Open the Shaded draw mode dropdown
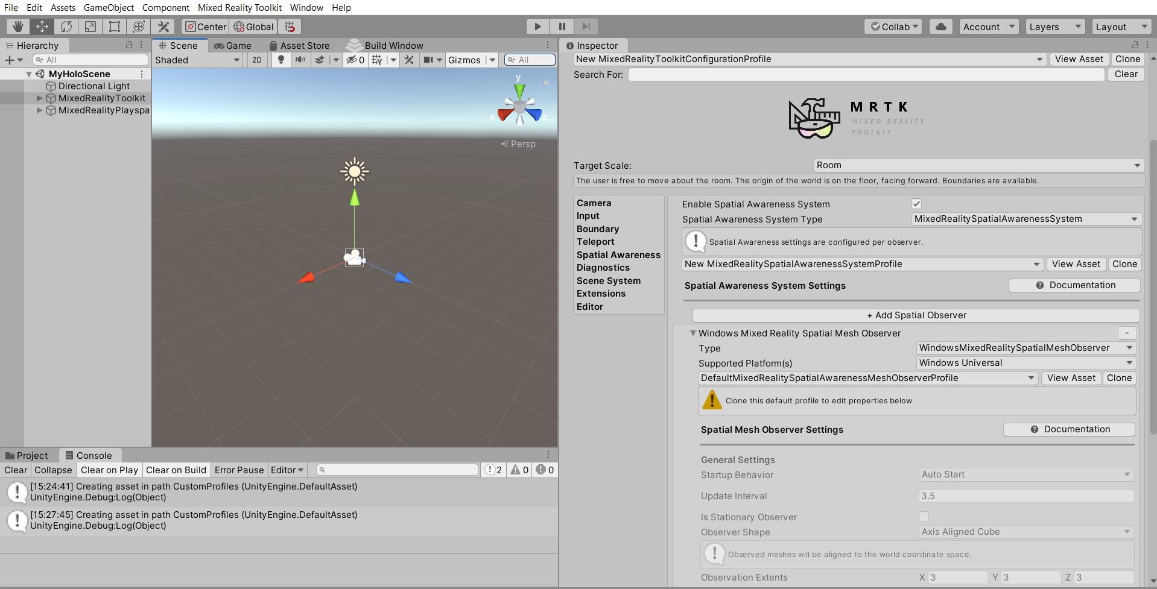This screenshot has width=1157, height=589. click(197, 60)
